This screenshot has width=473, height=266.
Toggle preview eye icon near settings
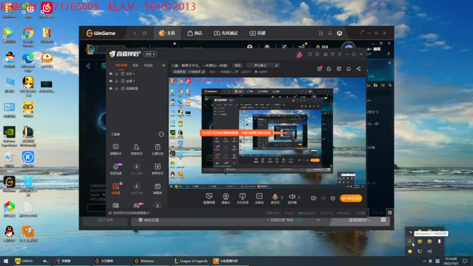323,198
